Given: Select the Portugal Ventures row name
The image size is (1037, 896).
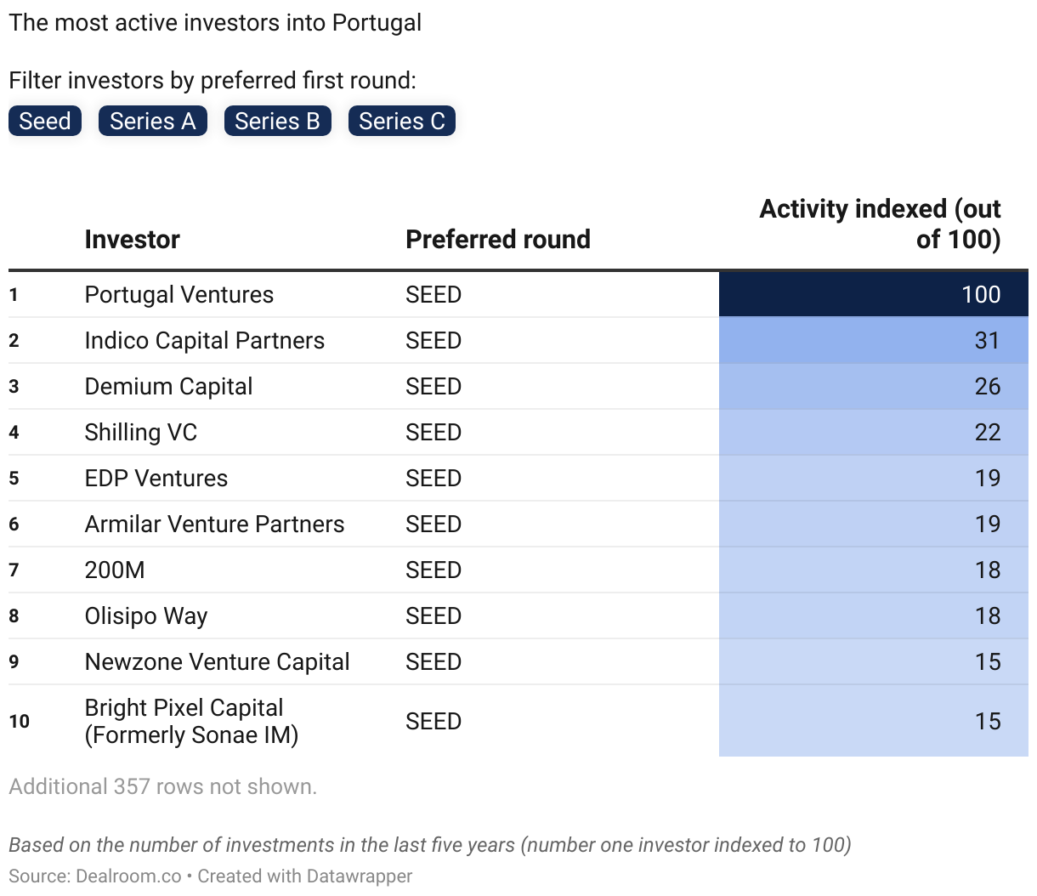Looking at the screenshot, I should (178, 295).
